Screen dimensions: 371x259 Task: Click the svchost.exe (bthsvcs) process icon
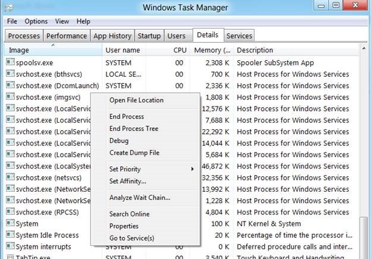(10, 73)
